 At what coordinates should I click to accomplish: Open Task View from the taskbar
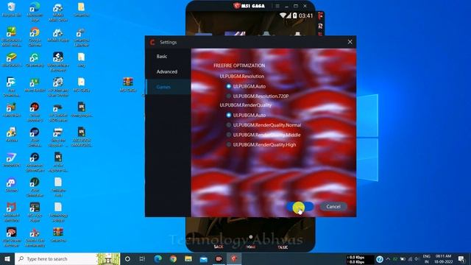pos(142,258)
